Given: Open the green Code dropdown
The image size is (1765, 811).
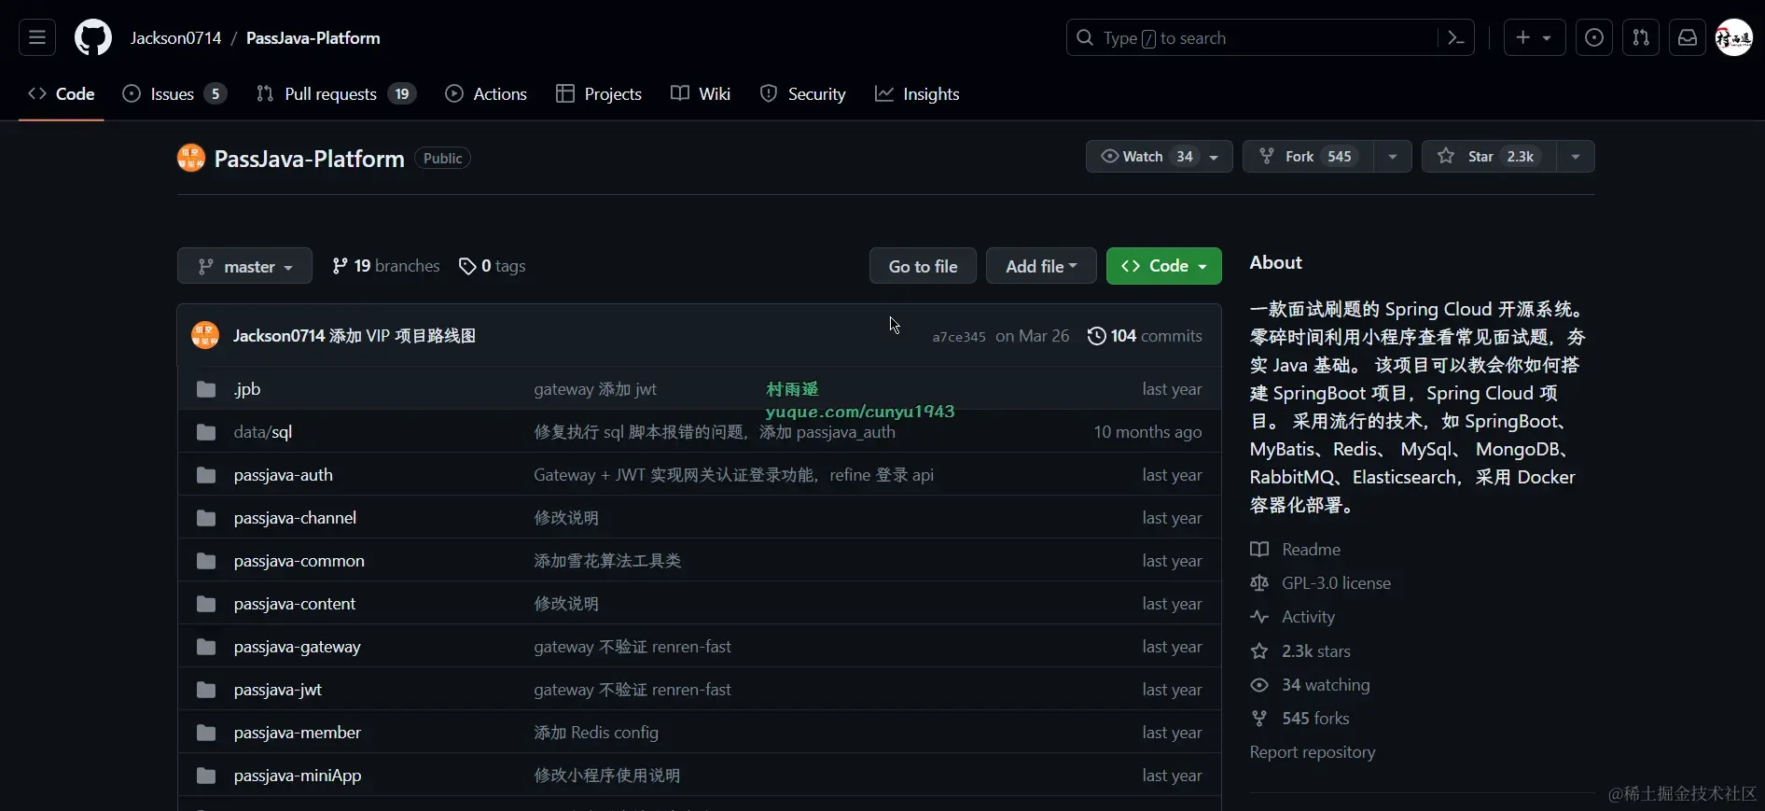Looking at the screenshot, I should (1163, 266).
